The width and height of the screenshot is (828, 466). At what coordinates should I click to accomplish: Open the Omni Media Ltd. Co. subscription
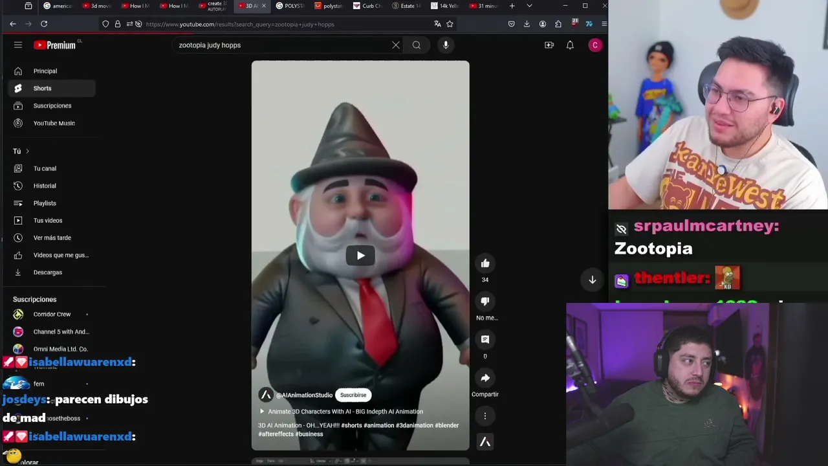click(x=52, y=349)
